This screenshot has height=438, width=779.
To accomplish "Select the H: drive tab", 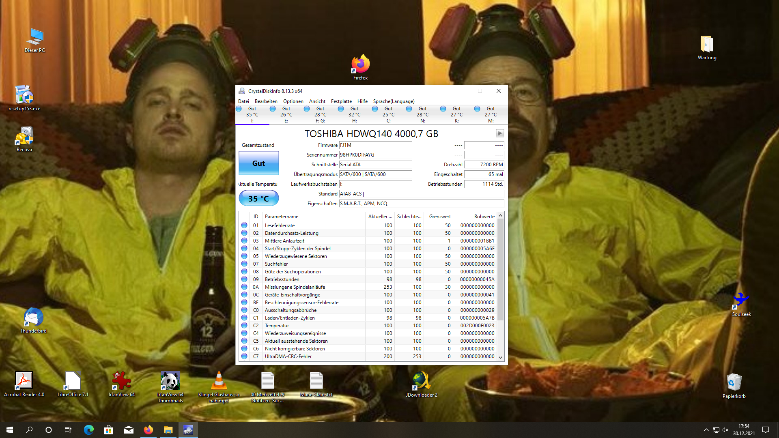I will point(354,114).
